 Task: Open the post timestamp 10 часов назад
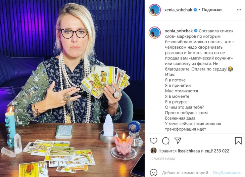point(162,159)
